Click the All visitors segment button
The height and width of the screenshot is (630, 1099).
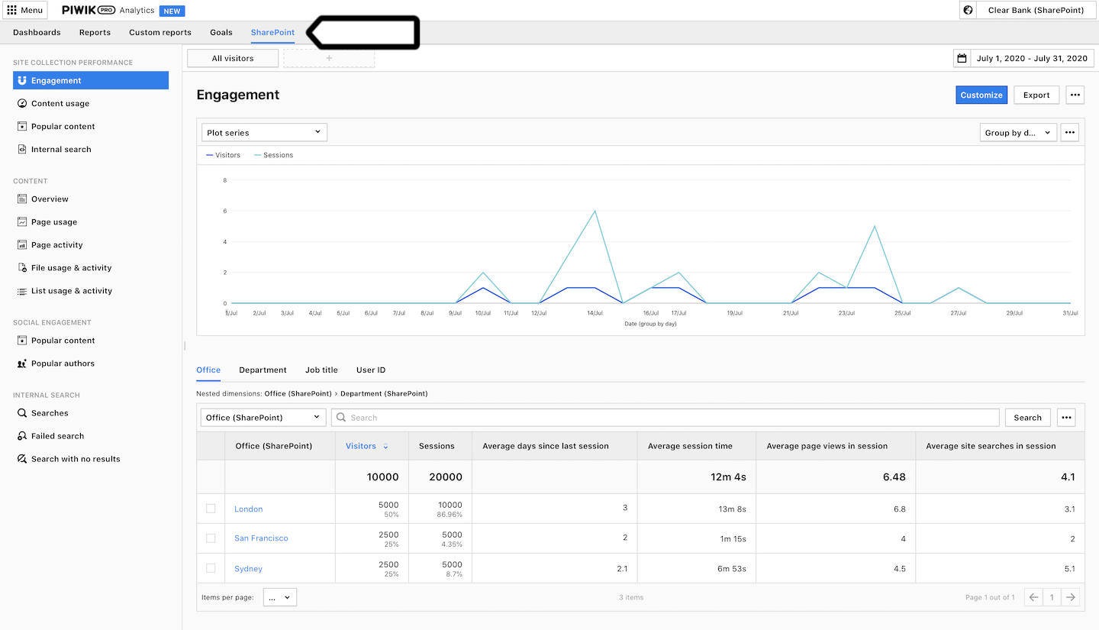point(233,58)
